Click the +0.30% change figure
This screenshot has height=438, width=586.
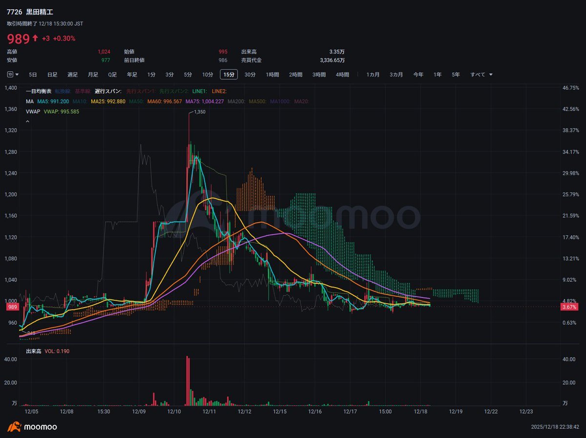(x=64, y=39)
